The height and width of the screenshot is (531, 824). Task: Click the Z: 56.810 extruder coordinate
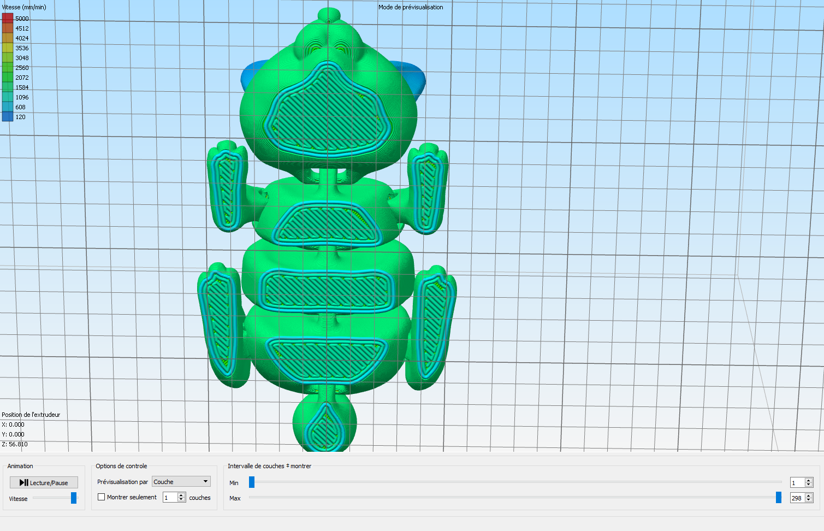tap(15, 444)
